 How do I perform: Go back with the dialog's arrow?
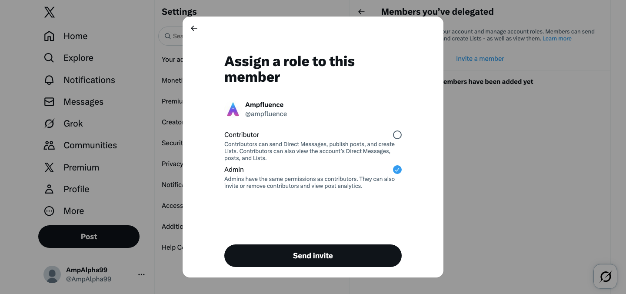194,28
